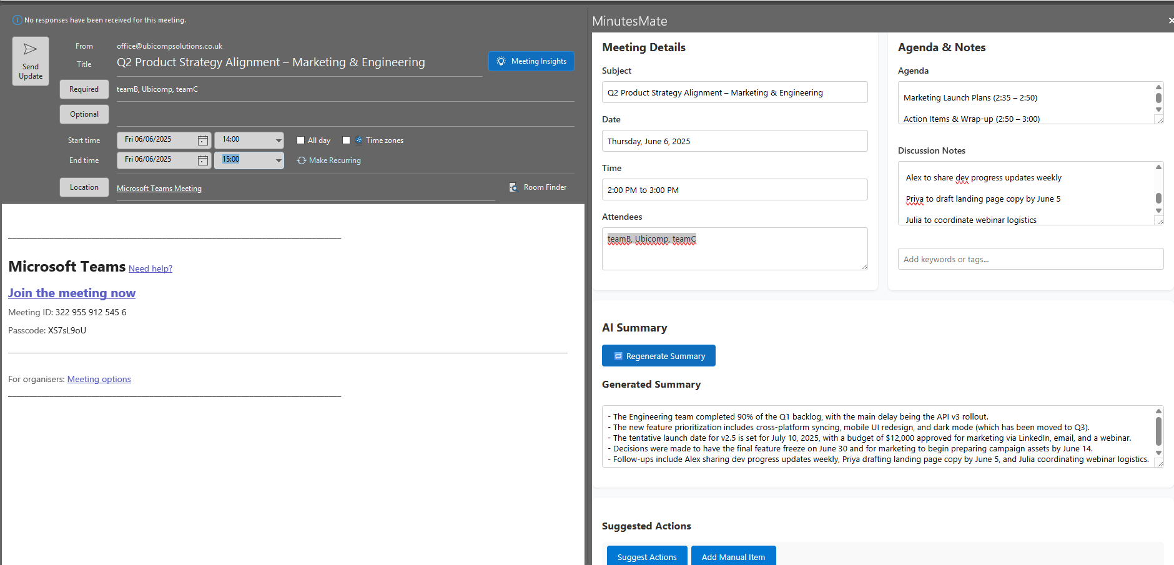Click the Location button
This screenshot has width=1174, height=565.
tap(84, 187)
